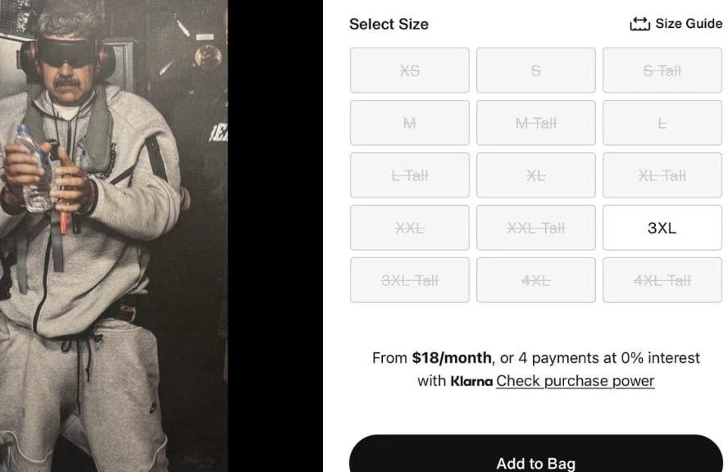This screenshot has width=728, height=472.
Task: Pick the L Tall size option
Action: click(x=410, y=175)
